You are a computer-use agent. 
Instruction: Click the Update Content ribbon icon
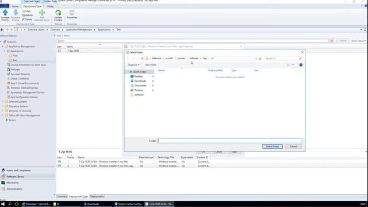tap(58, 16)
